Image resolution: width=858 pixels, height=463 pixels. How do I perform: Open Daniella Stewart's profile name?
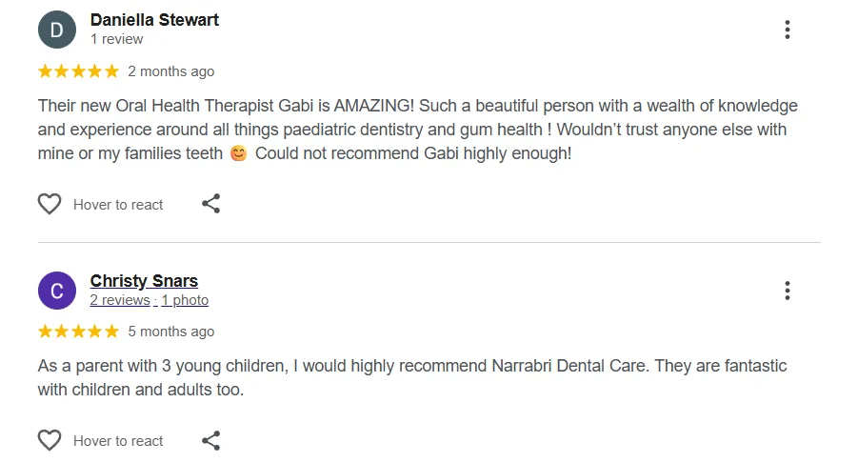[x=154, y=19]
